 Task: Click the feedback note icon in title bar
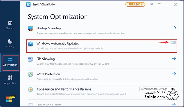point(151,5)
